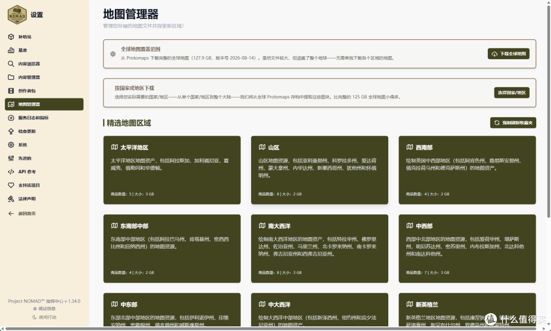This screenshot has width=551, height=331.
Task: Click the 设置 title text
Action: click(37, 15)
